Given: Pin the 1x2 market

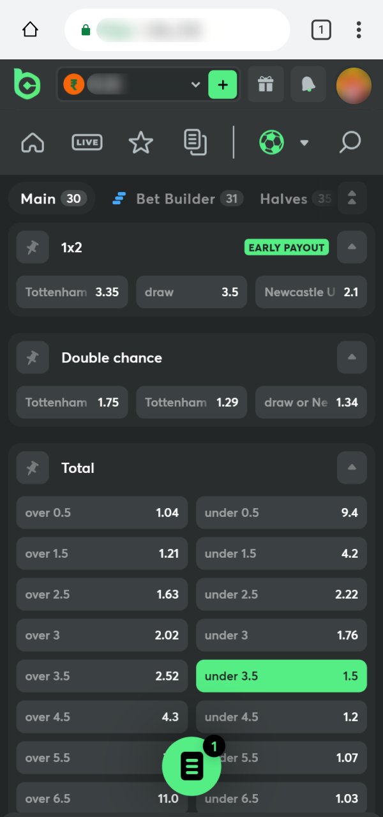Looking at the screenshot, I should (33, 247).
